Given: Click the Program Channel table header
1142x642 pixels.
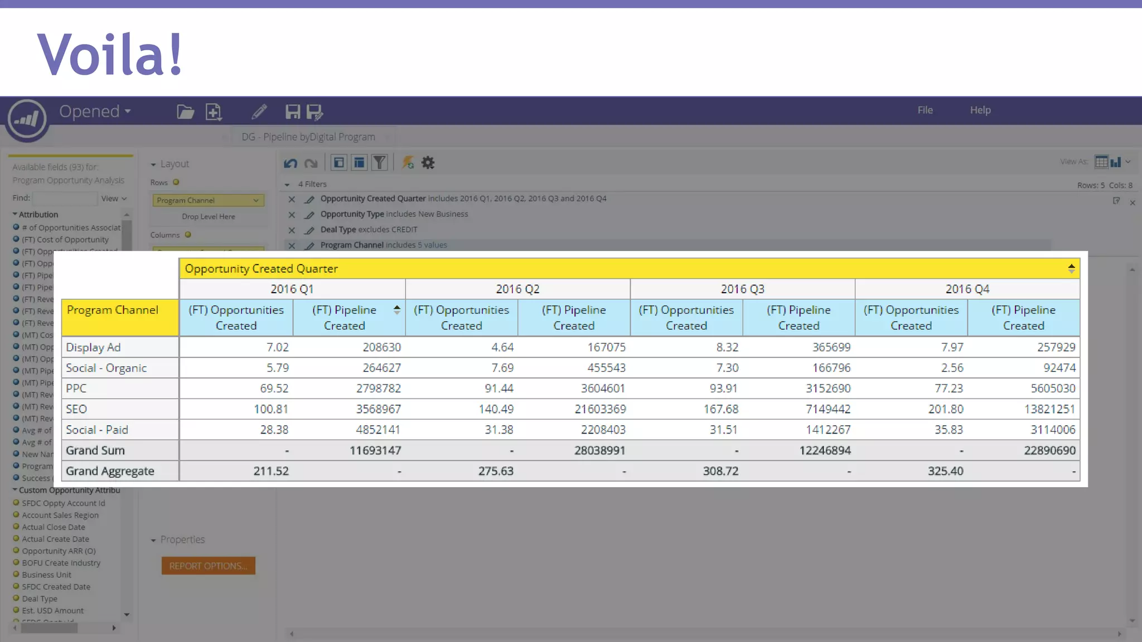Looking at the screenshot, I should click(x=120, y=318).
